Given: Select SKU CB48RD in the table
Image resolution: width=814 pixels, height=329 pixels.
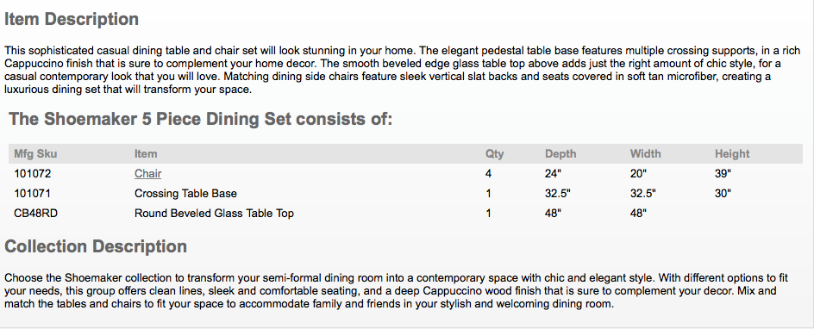Looking at the screenshot, I should point(35,213).
